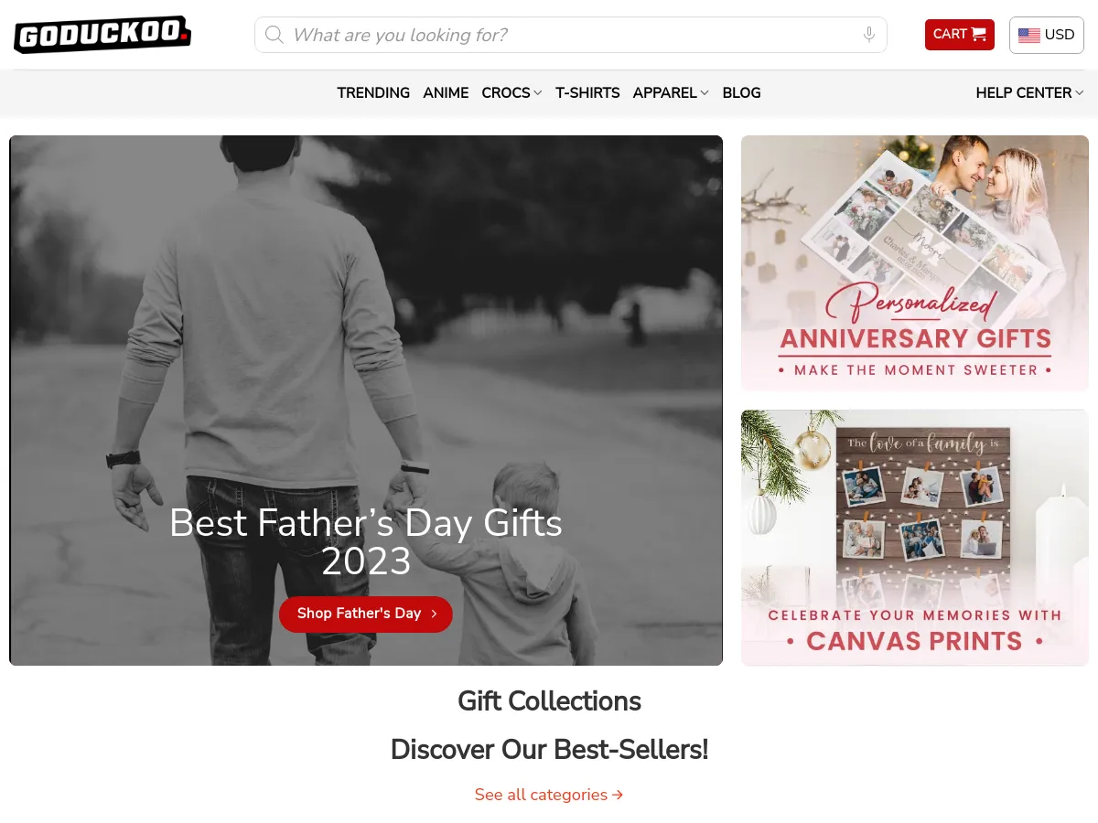Click the magnifying glass search icon

[274, 35]
